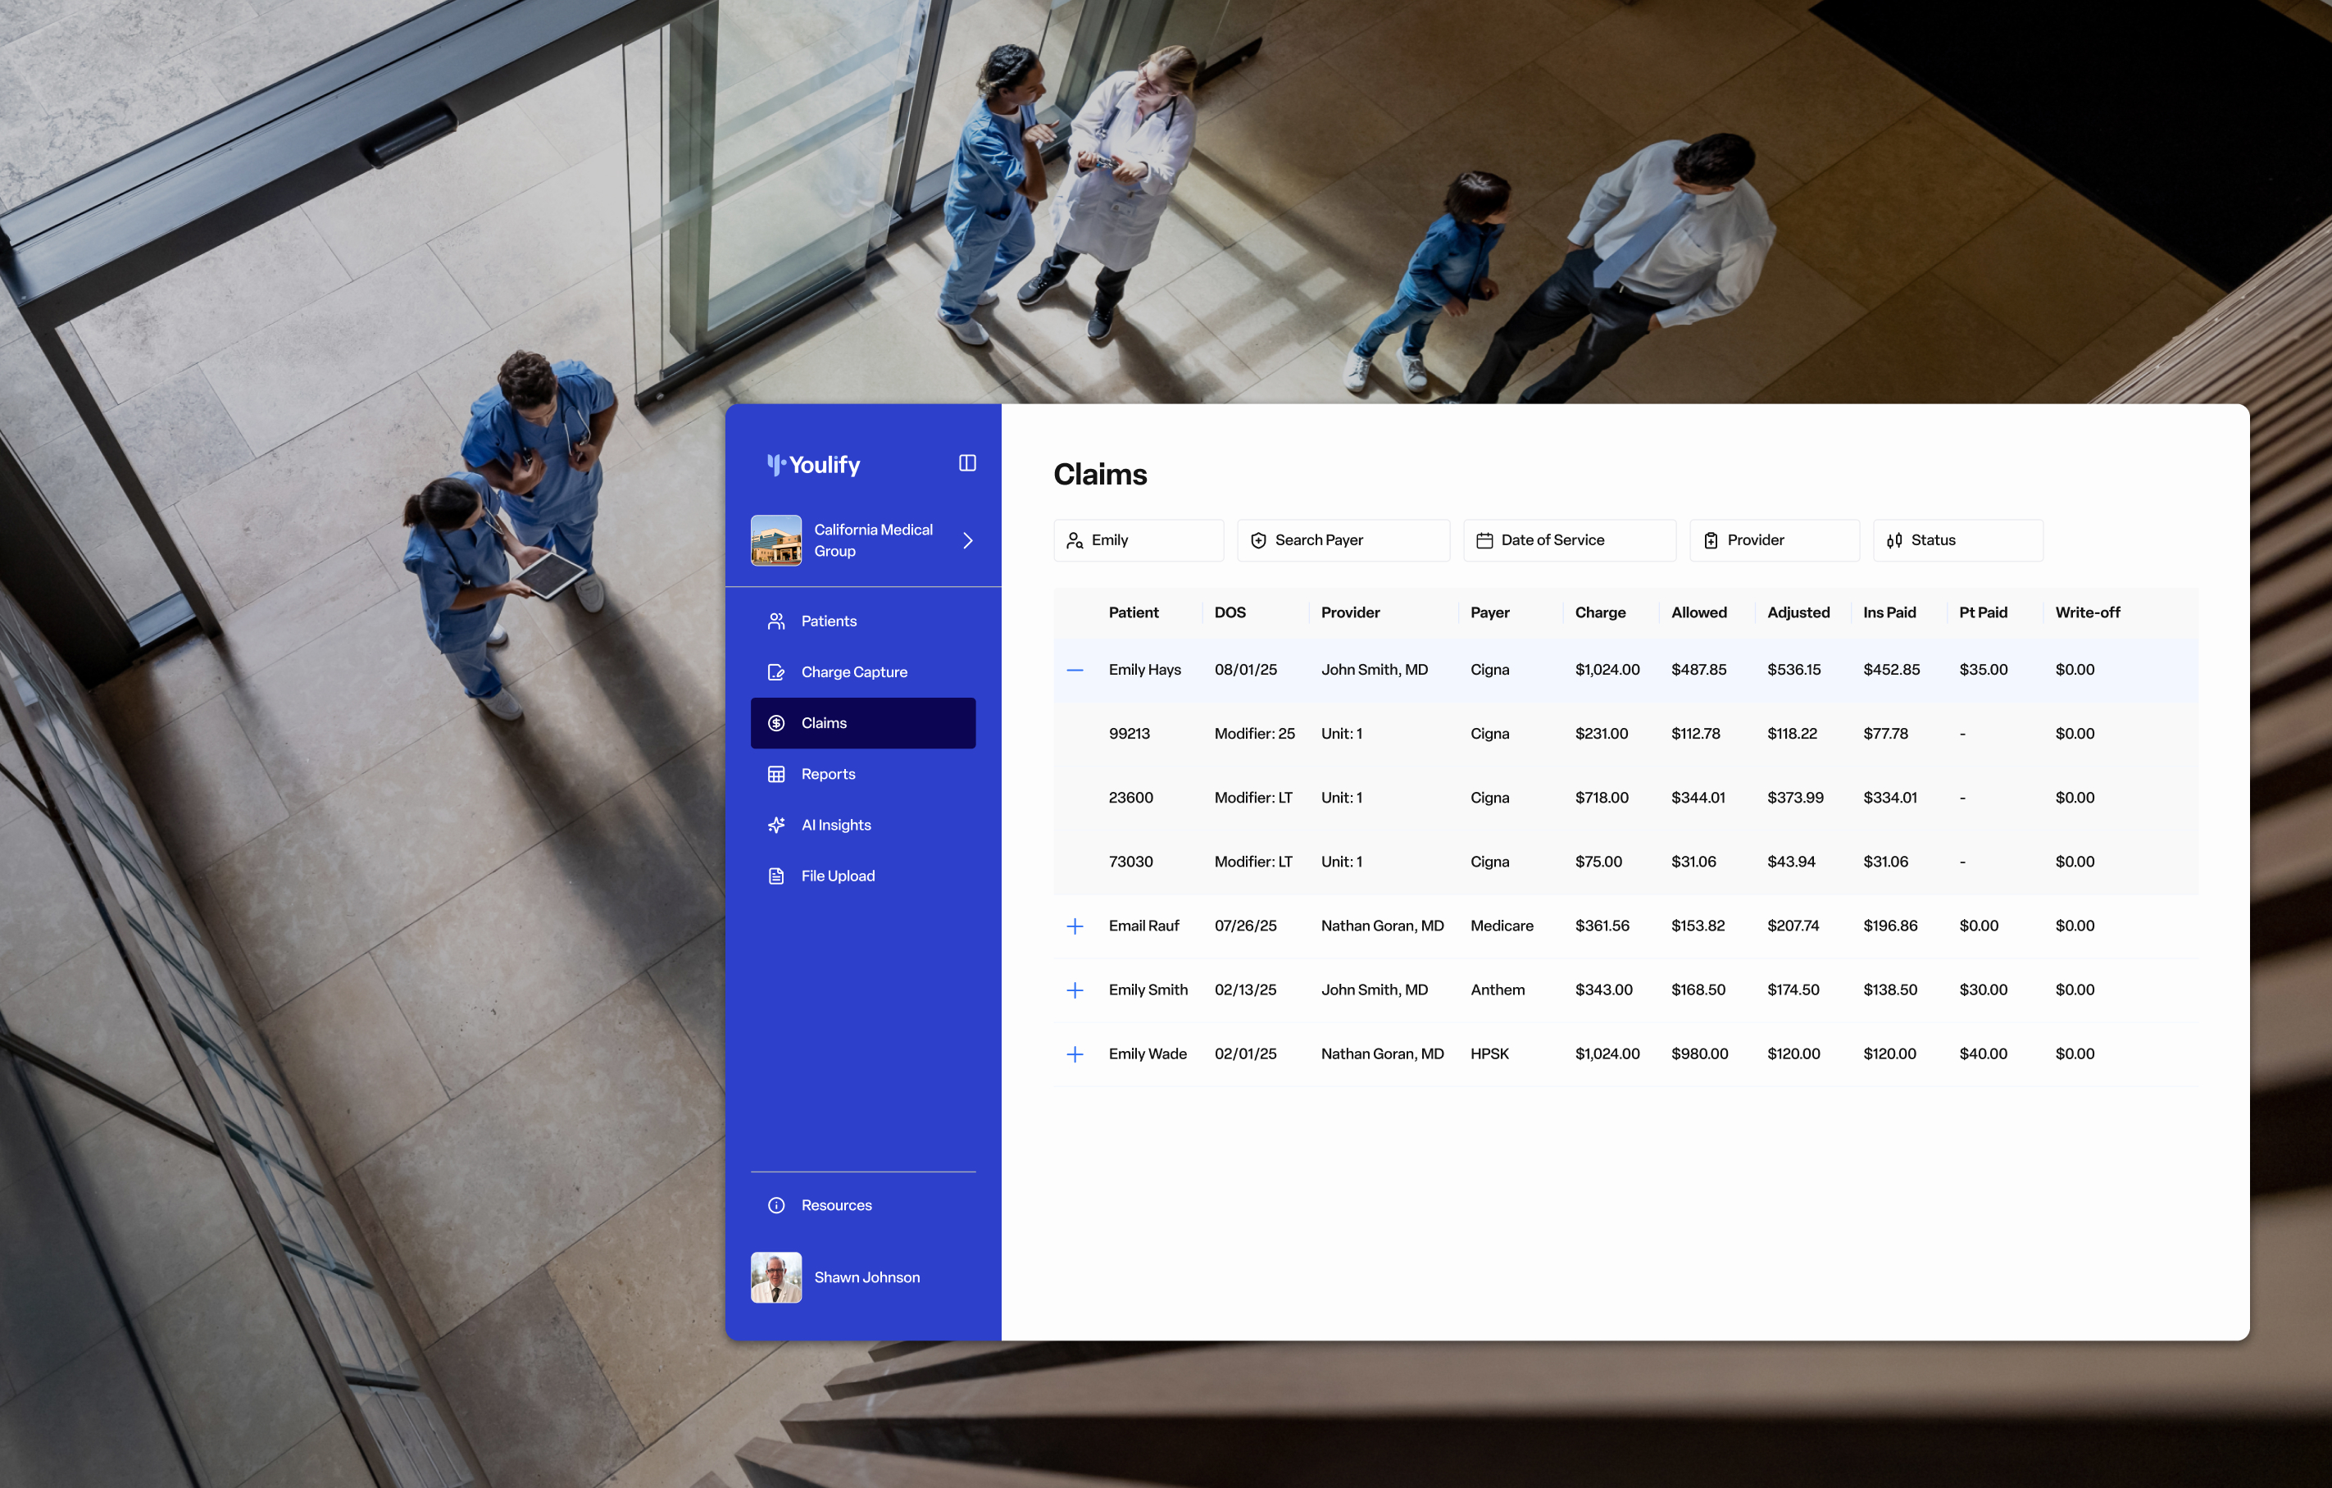
Task: Collapse the sidebar panel icon
Action: [966, 463]
